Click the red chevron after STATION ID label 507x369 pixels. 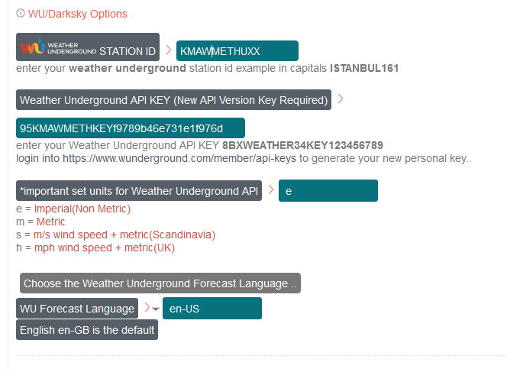(x=169, y=50)
